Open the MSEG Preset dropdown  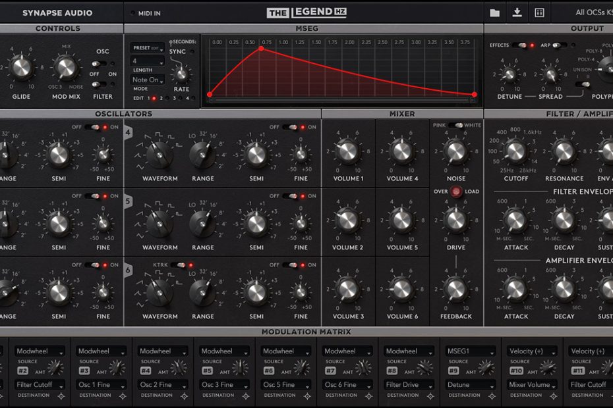(147, 48)
